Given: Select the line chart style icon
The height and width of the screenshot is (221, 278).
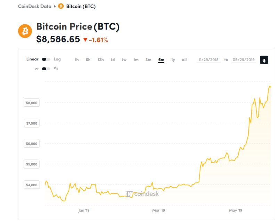Looking at the screenshot, I should [x=36, y=69].
